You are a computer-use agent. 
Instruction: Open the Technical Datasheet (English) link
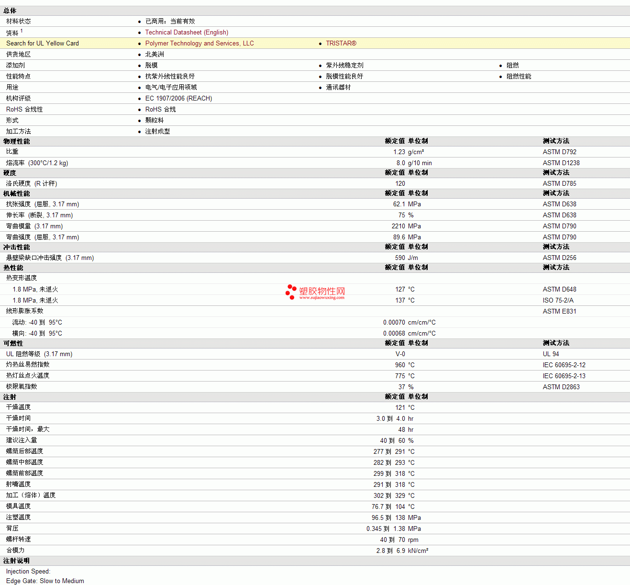187,32
